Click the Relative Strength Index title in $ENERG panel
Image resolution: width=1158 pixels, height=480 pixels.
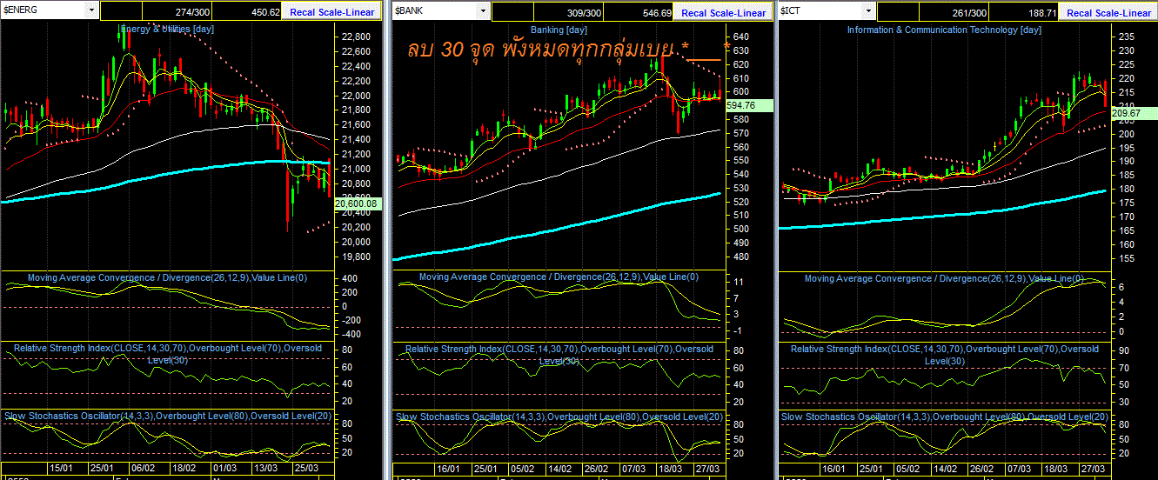166,353
